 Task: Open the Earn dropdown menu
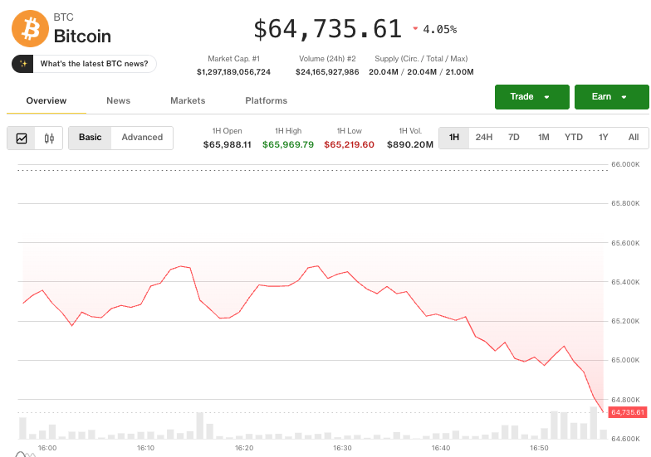(x=611, y=97)
